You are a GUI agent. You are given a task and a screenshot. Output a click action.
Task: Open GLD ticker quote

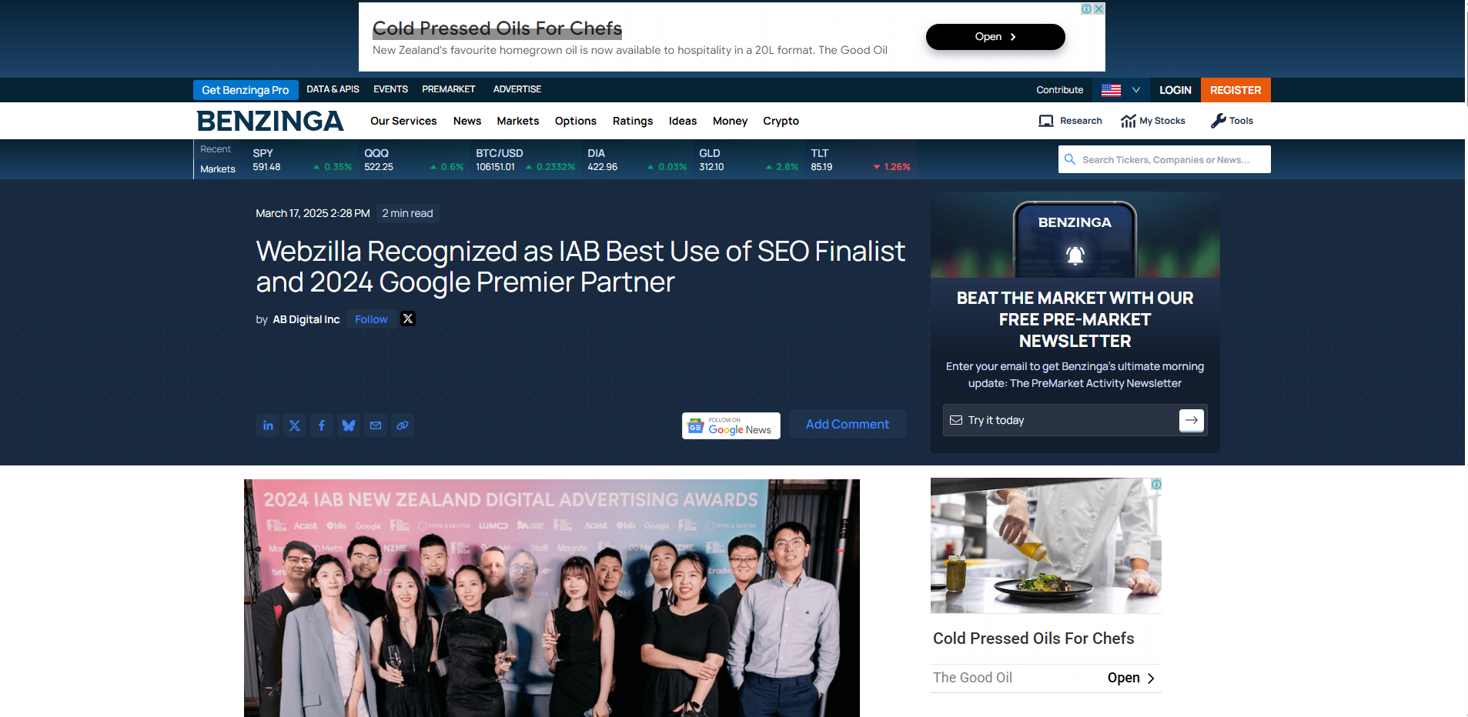coord(748,159)
